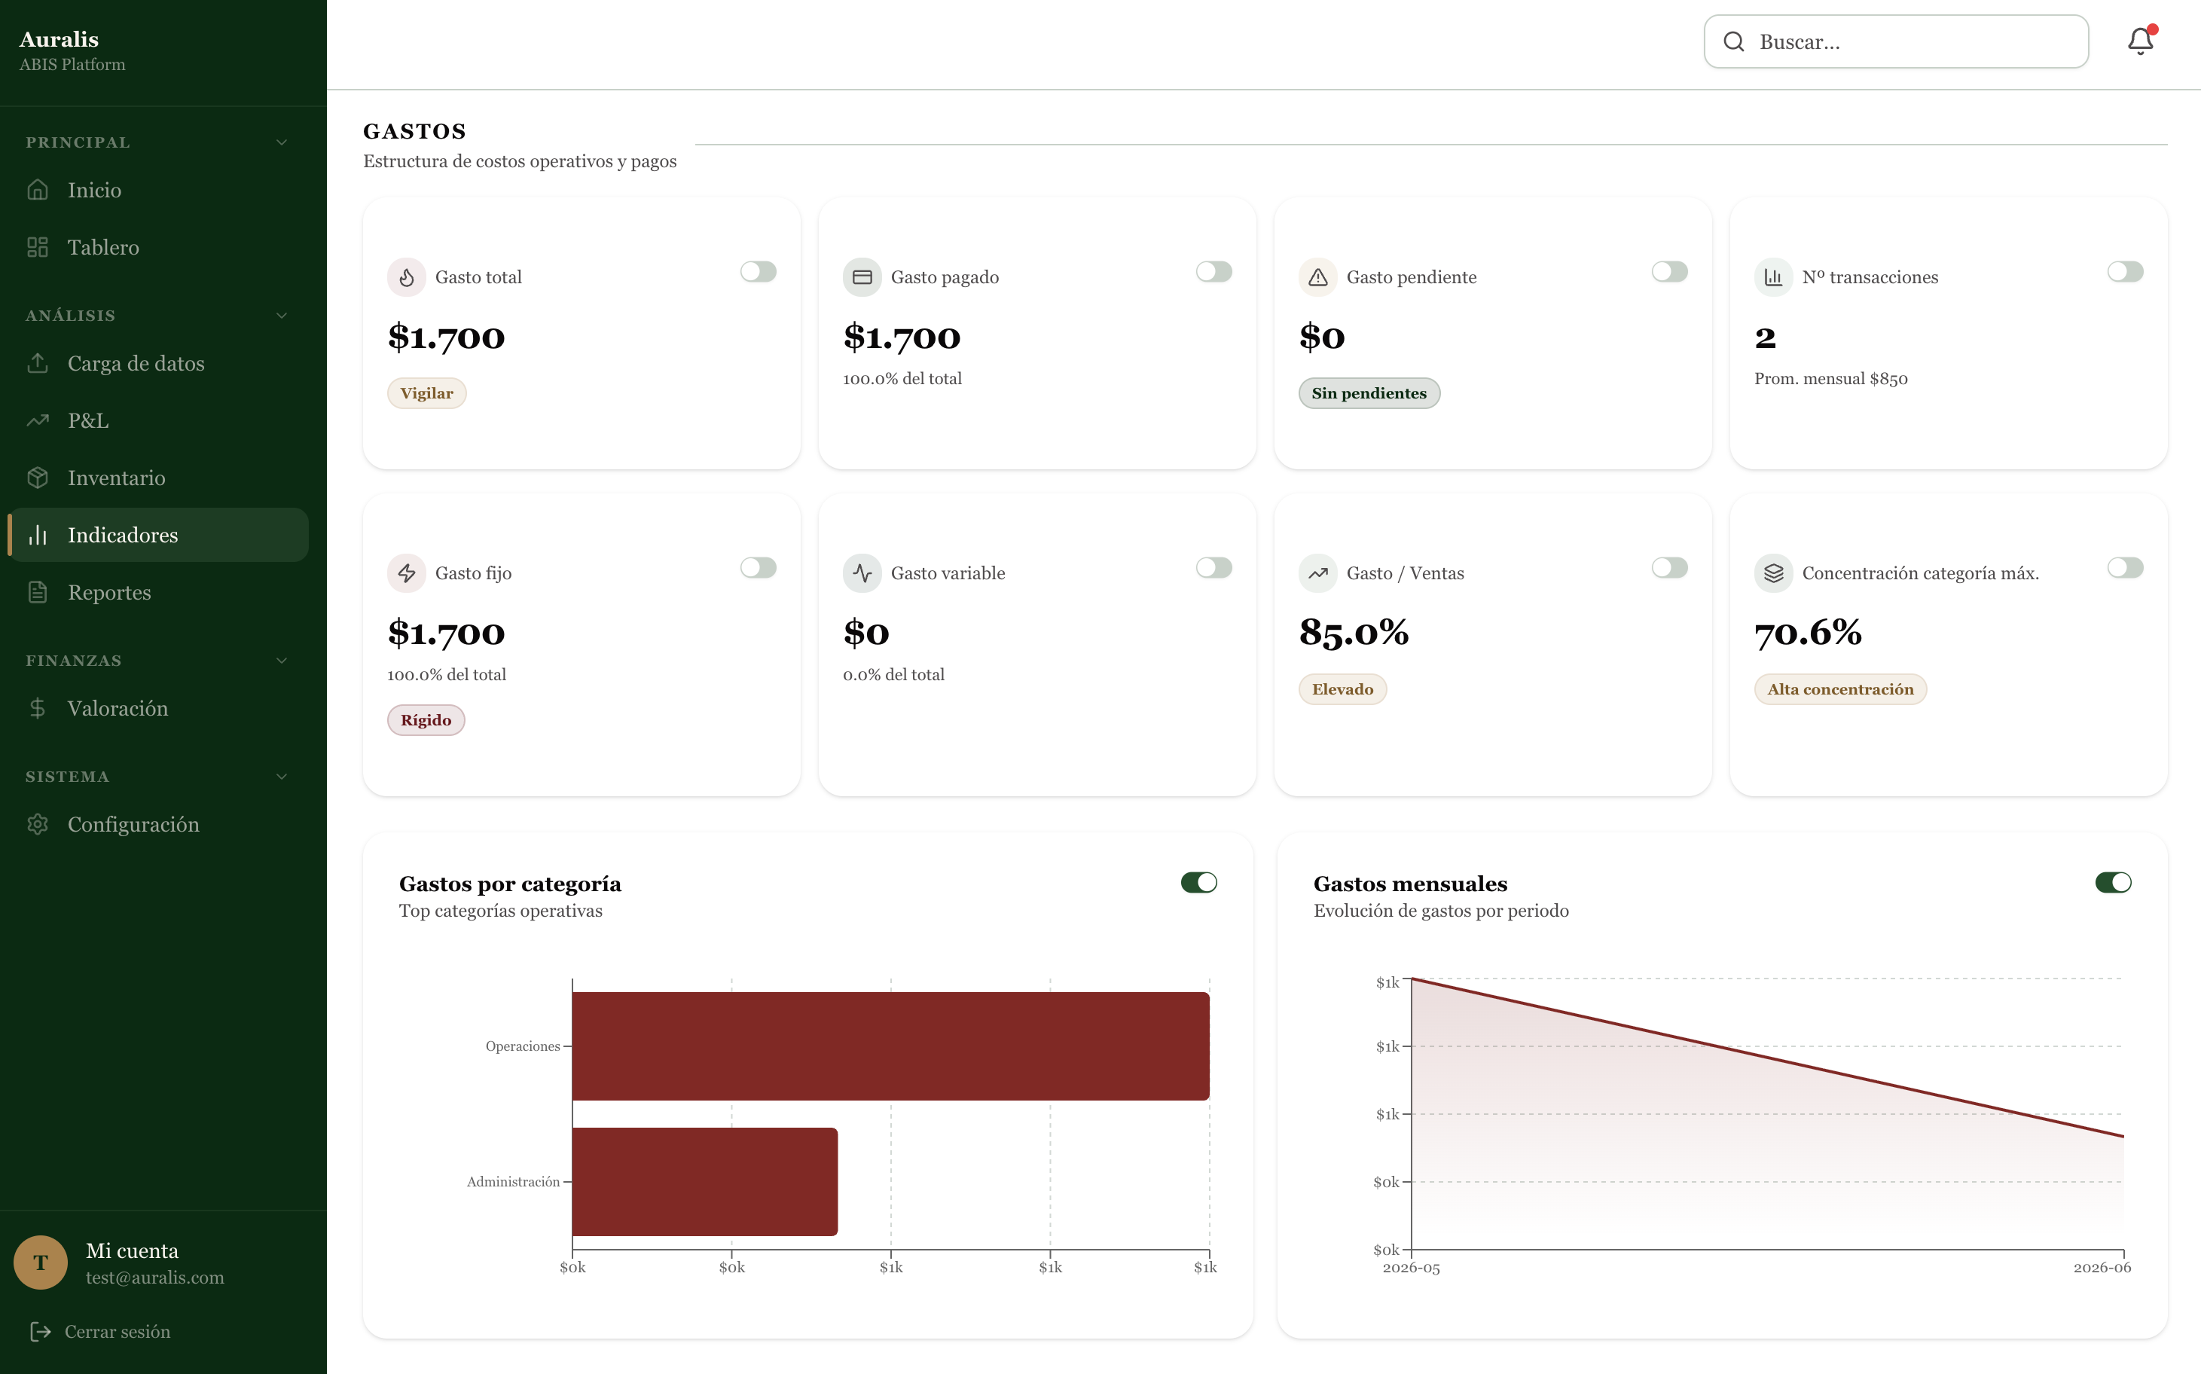The height and width of the screenshot is (1374, 2201).
Task: Click the 70.6% concentration value
Action: pyautogui.click(x=1808, y=633)
